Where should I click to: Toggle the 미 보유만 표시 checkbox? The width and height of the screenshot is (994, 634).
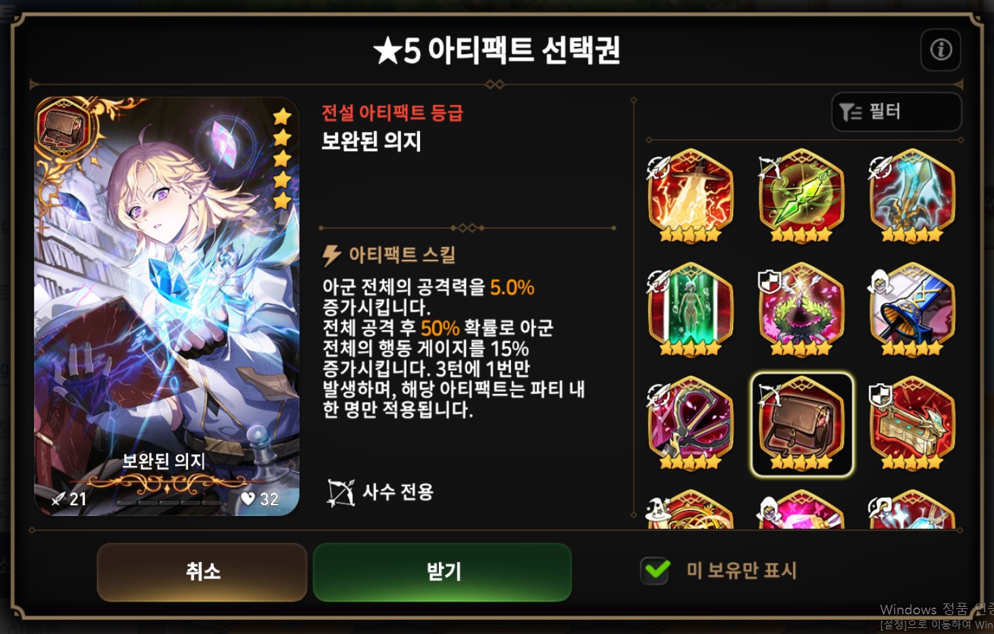point(655,570)
